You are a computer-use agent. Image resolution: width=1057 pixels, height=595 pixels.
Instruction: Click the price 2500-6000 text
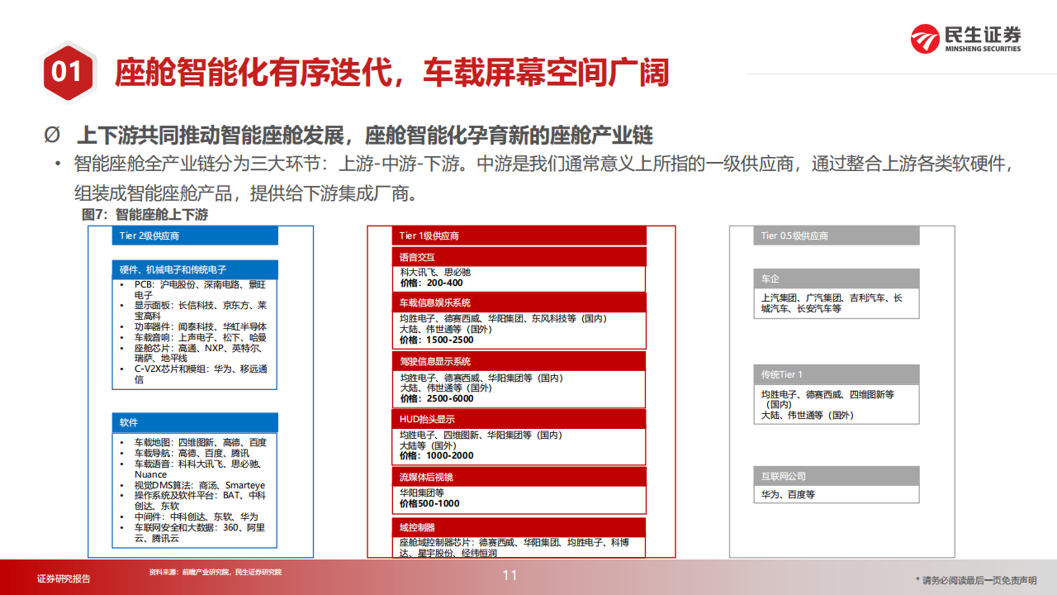point(436,398)
